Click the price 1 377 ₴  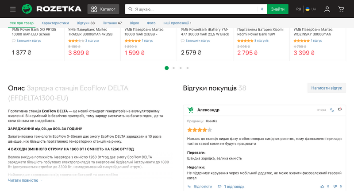coord(21,53)
